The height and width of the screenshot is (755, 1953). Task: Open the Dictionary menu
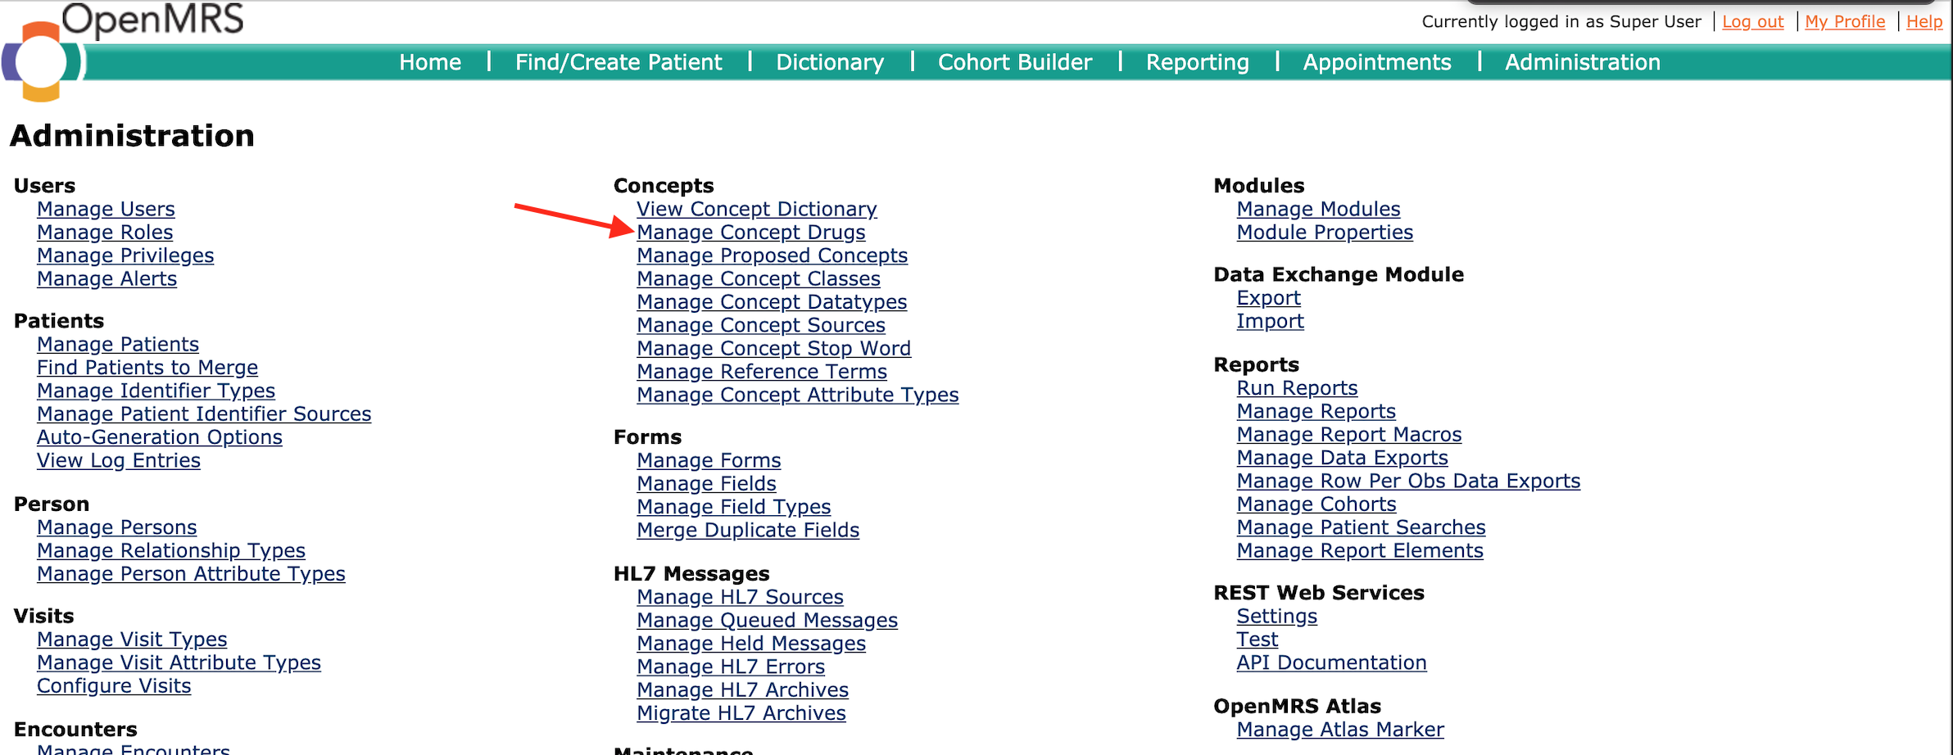click(x=830, y=62)
